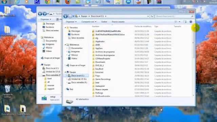Select the Game Recordings folder

pyautogui.click(x=103, y=79)
